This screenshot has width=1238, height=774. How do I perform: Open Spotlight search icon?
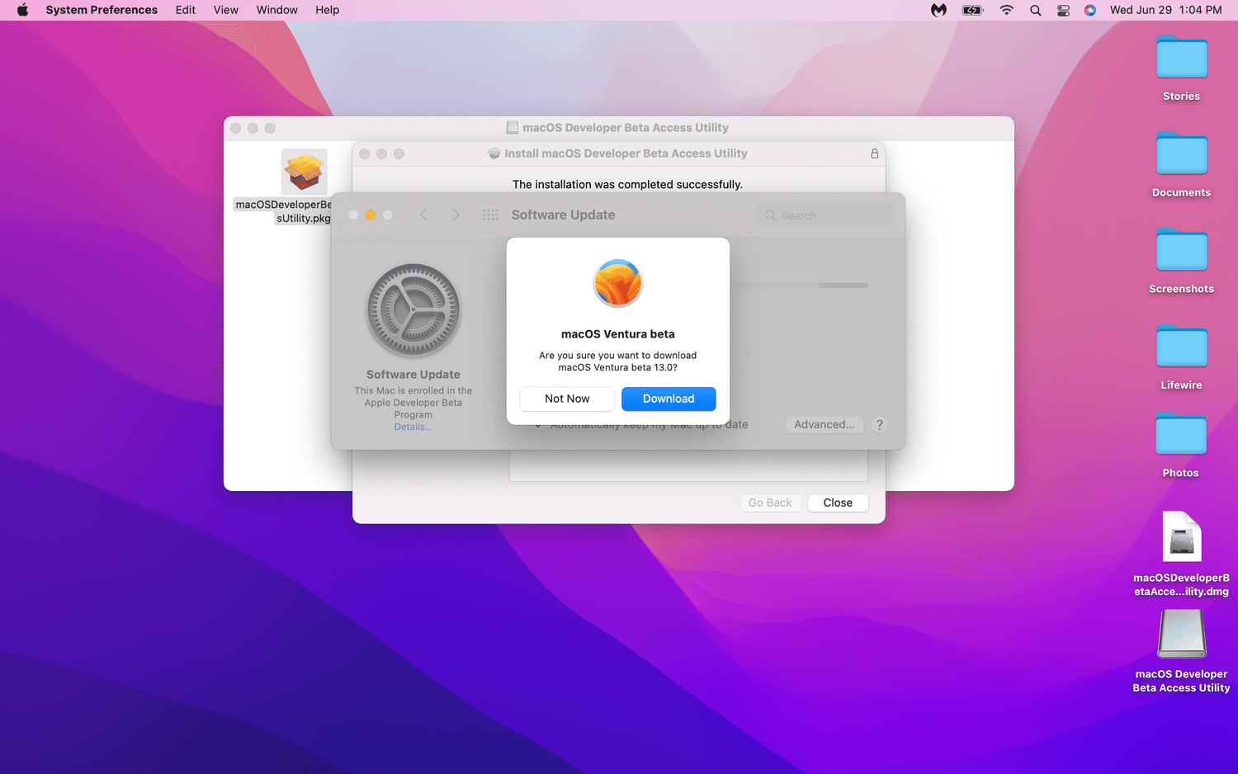(x=1035, y=10)
